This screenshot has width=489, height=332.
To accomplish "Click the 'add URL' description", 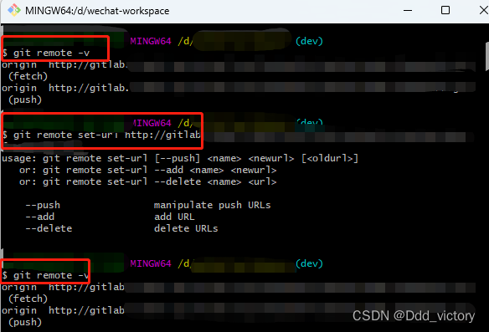I will pyautogui.click(x=174, y=217).
